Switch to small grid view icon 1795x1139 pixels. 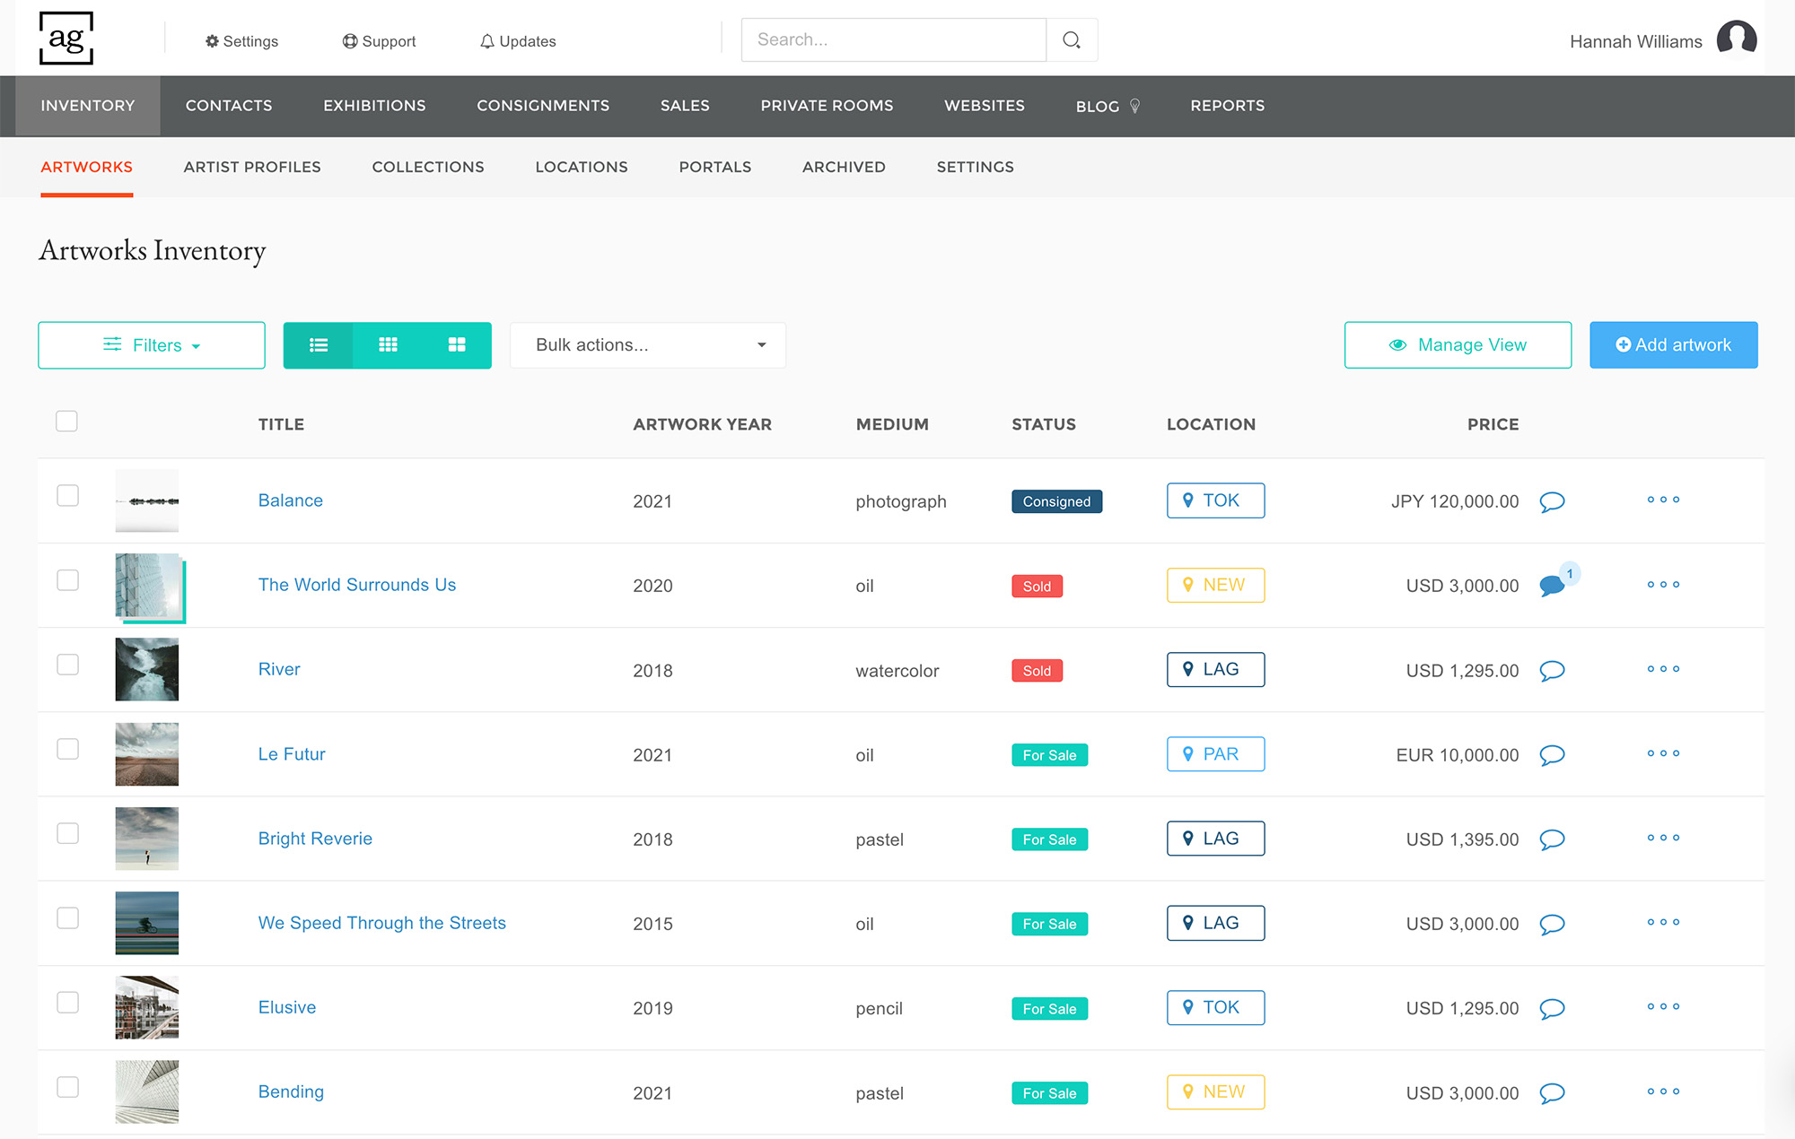click(x=388, y=345)
